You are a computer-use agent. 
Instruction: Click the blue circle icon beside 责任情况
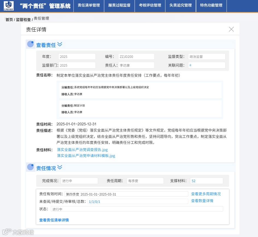[30, 167]
